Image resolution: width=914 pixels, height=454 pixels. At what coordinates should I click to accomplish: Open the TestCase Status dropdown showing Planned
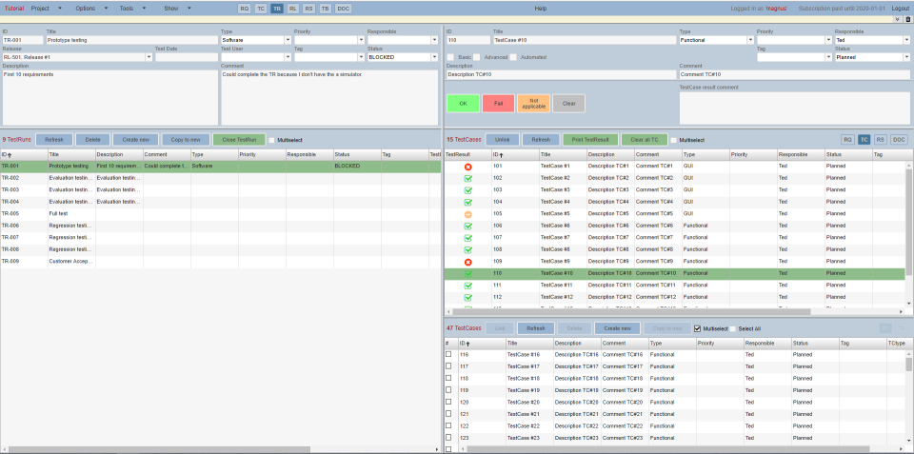point(906,57)
